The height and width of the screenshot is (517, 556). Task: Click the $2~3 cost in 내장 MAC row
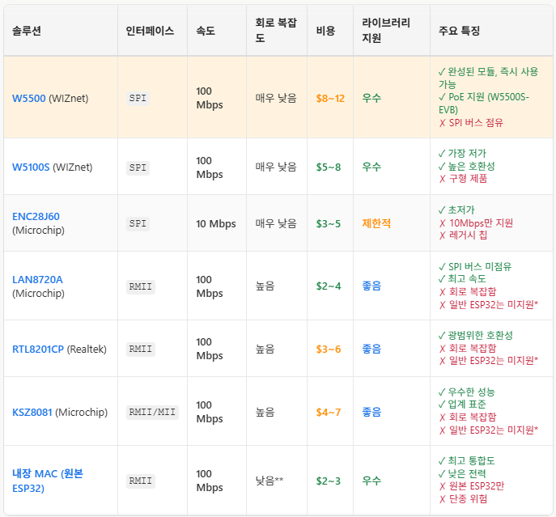[329, 481]
